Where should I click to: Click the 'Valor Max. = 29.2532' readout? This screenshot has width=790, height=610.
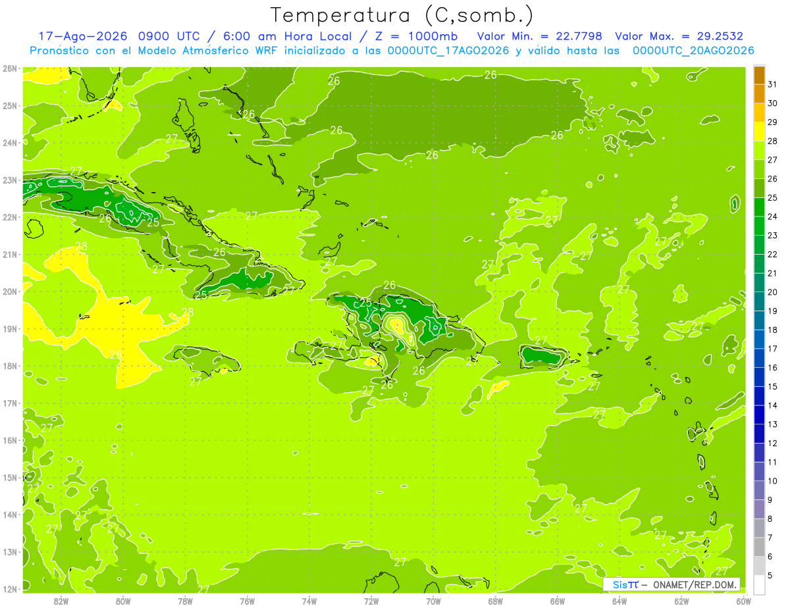pos(679,36)
